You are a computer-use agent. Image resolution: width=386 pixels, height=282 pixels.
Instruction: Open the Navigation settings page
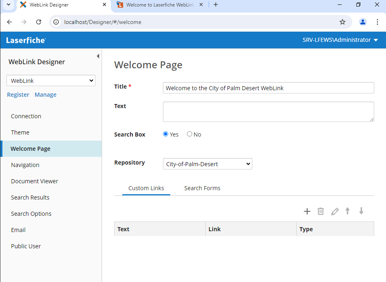tap(25, 165)
